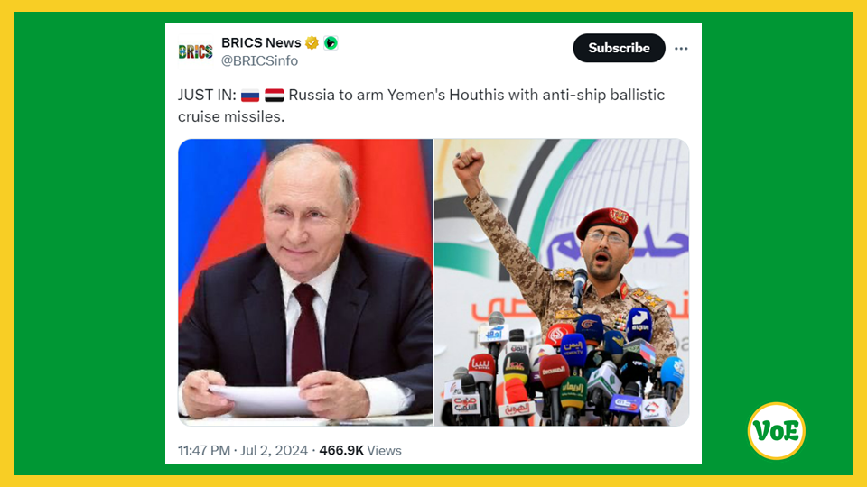This screenshot has height=487, width=867.
Task: Open right photo of uniformed man with fist raised
Action: pyautogui.click(x=562, y=282)
